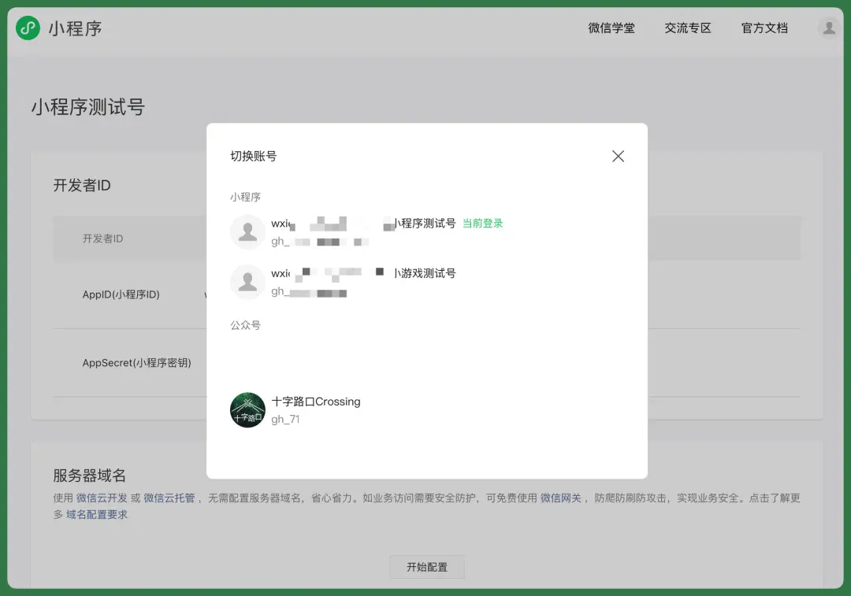
Task: Open the user avatar menu in header
Action: (829, 28)
